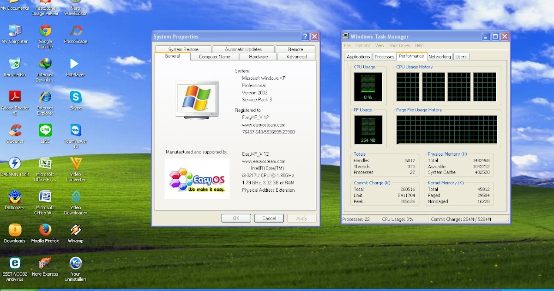Launch Mozilla Firefox shortcut
The image size is (554, 291).
coord(45,234)
